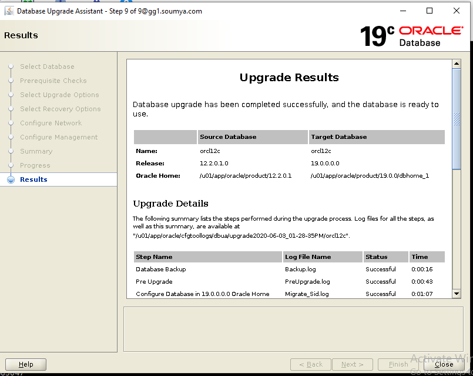This screenshot has height=376, width=473.
Task: Select the Prerequisite Checks step
Action: (x=53, y=81)
